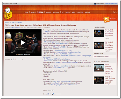Go to the HOME menu item

[26, 12]
